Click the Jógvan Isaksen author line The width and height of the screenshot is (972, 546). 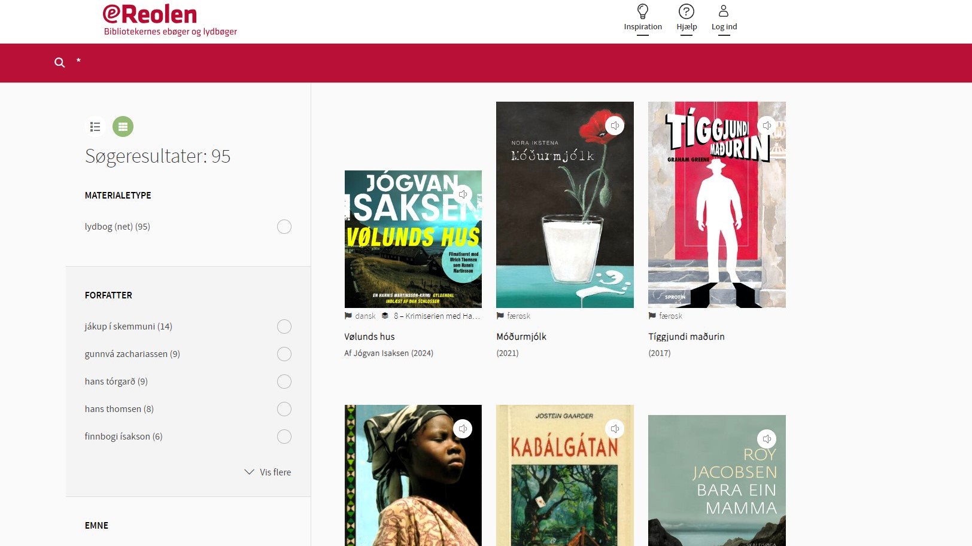coord(388,353)
